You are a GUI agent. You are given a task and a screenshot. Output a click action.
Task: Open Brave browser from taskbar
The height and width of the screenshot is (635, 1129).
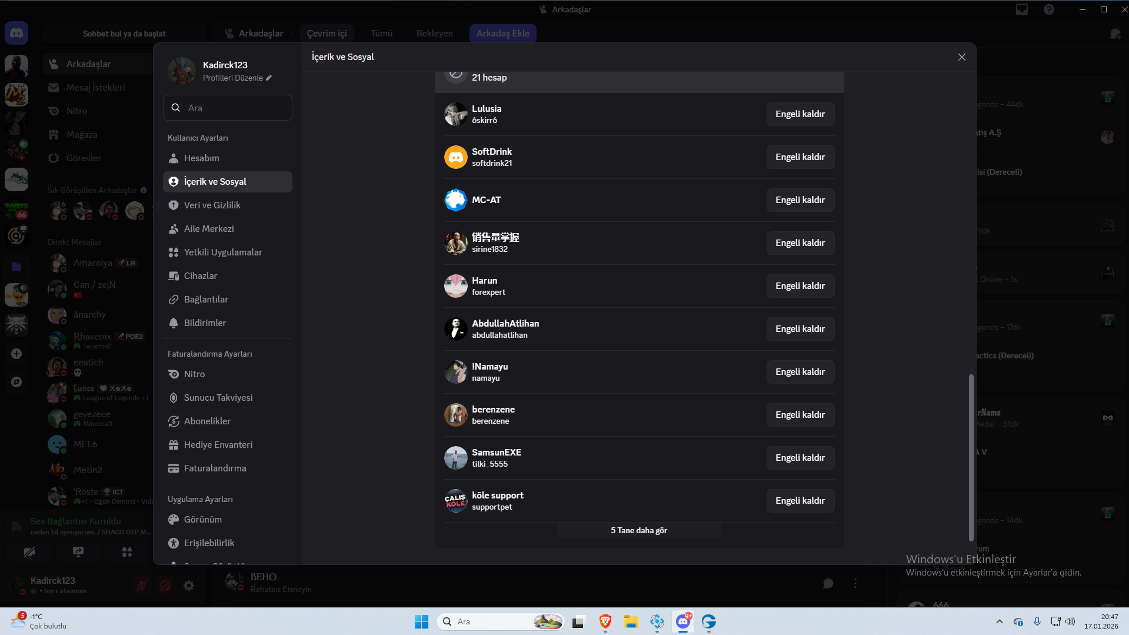pyautogui.click(x=605, y=621)
